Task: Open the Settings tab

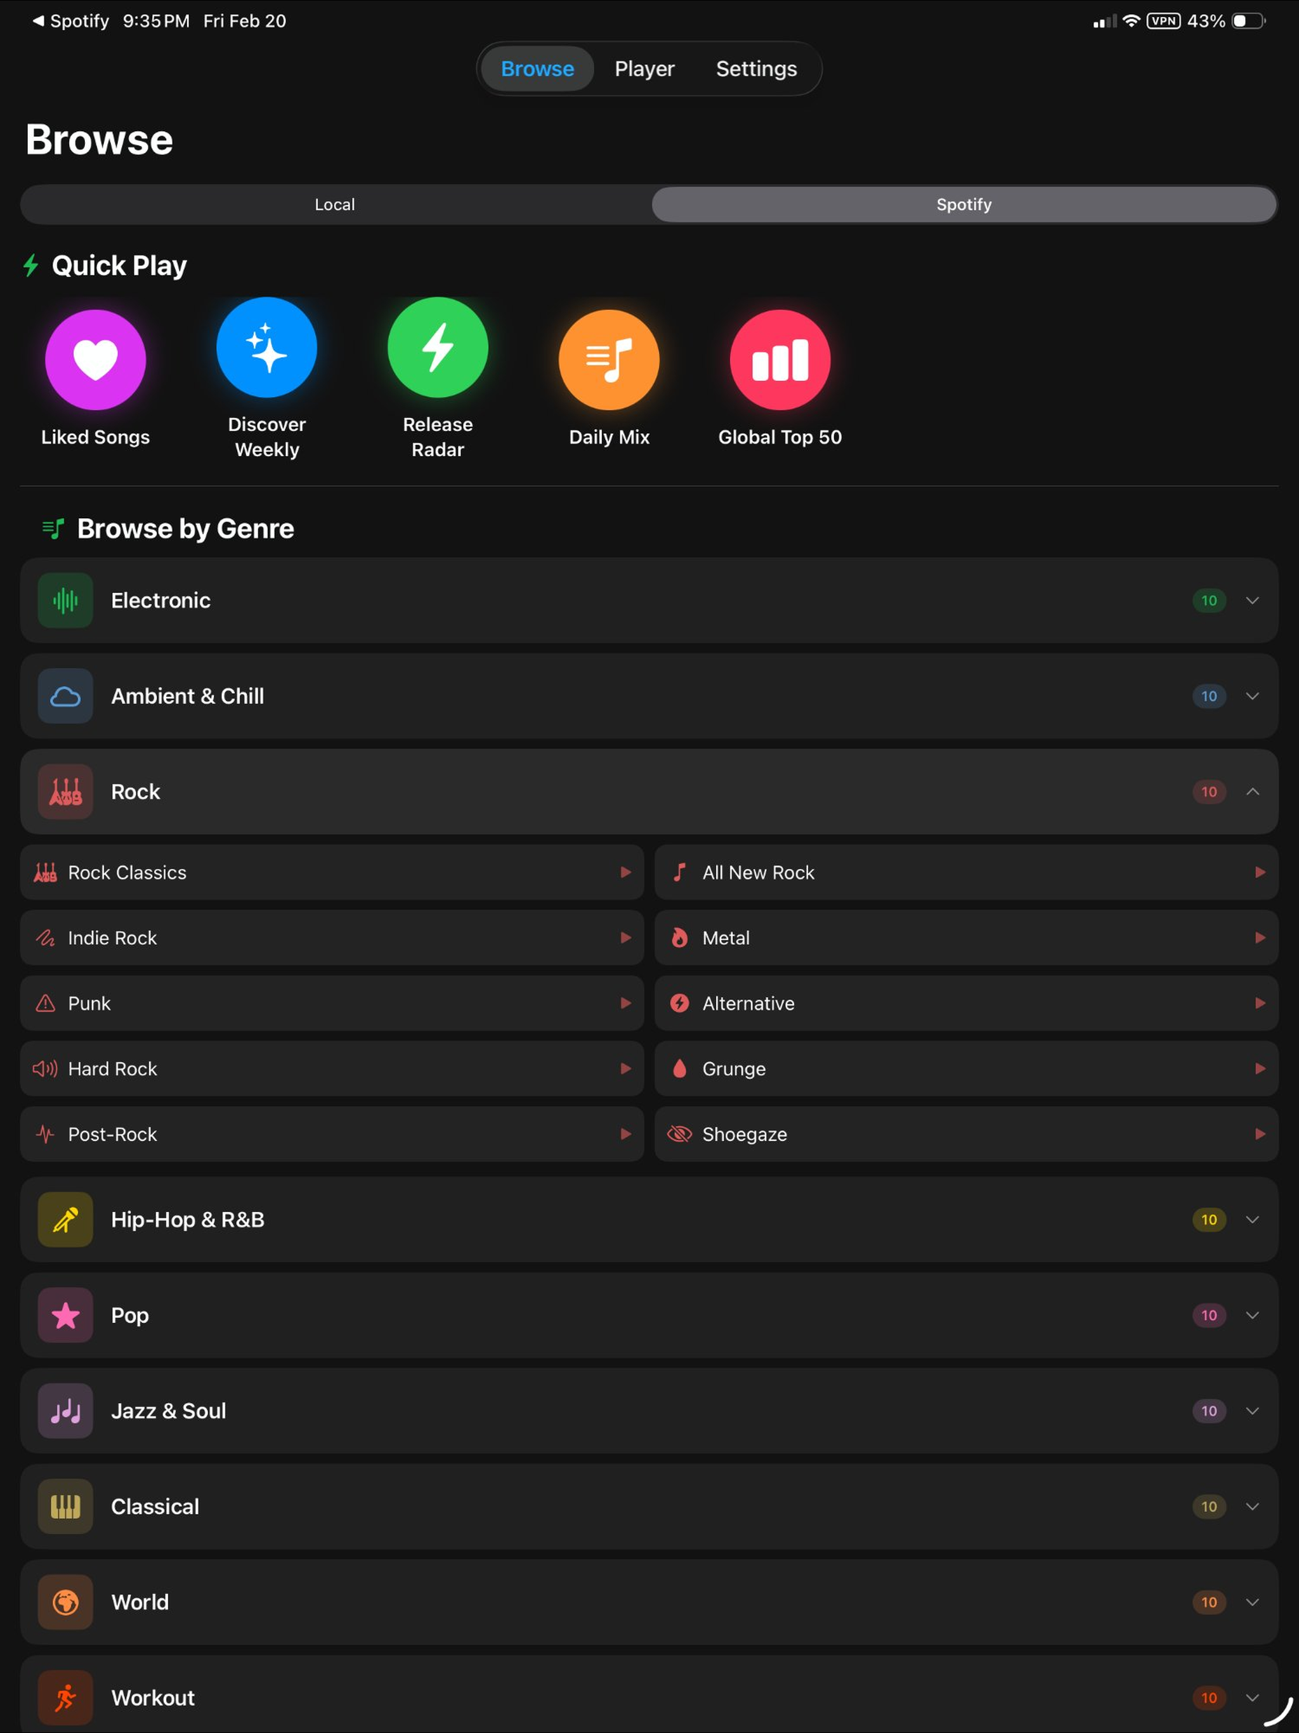Action: click(757, 69)
